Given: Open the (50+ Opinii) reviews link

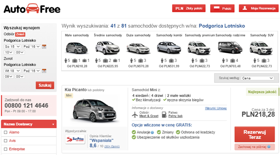Looking at the screenshot, I should click(x=112, y=146).
